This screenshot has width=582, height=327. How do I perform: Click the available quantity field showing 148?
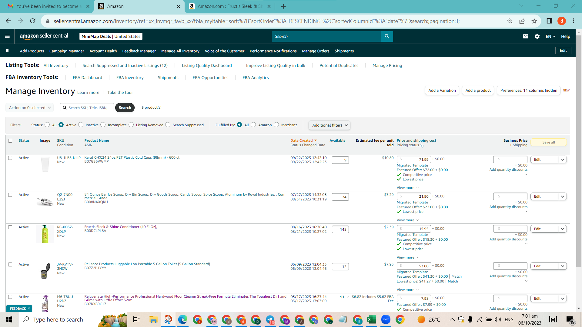tap(340, 229)
